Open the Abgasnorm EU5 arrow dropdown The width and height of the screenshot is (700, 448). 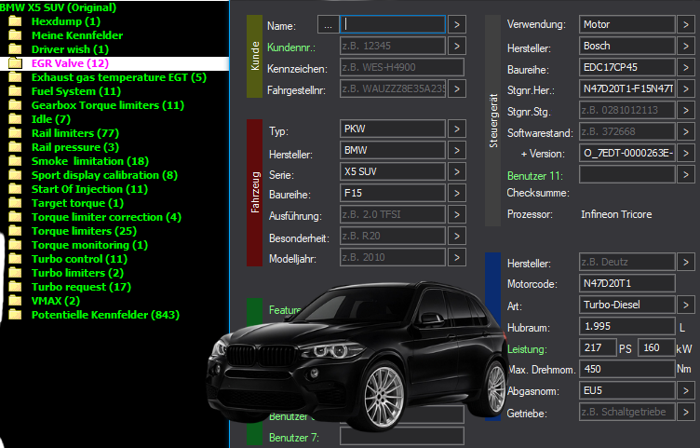click(x=686, y=390)
